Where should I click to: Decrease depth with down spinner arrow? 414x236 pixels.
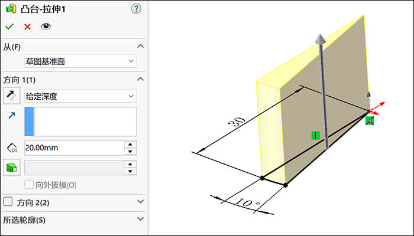pos(130,152)
